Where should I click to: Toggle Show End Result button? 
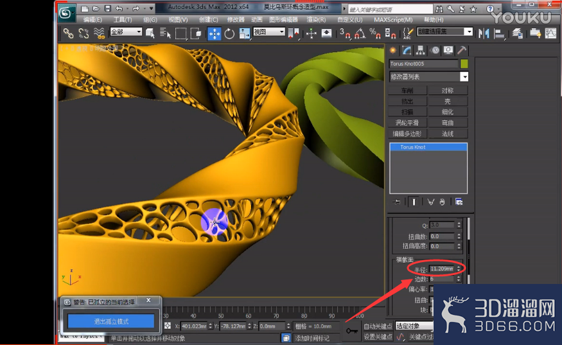pyautogui.click(x=414, y=202)
